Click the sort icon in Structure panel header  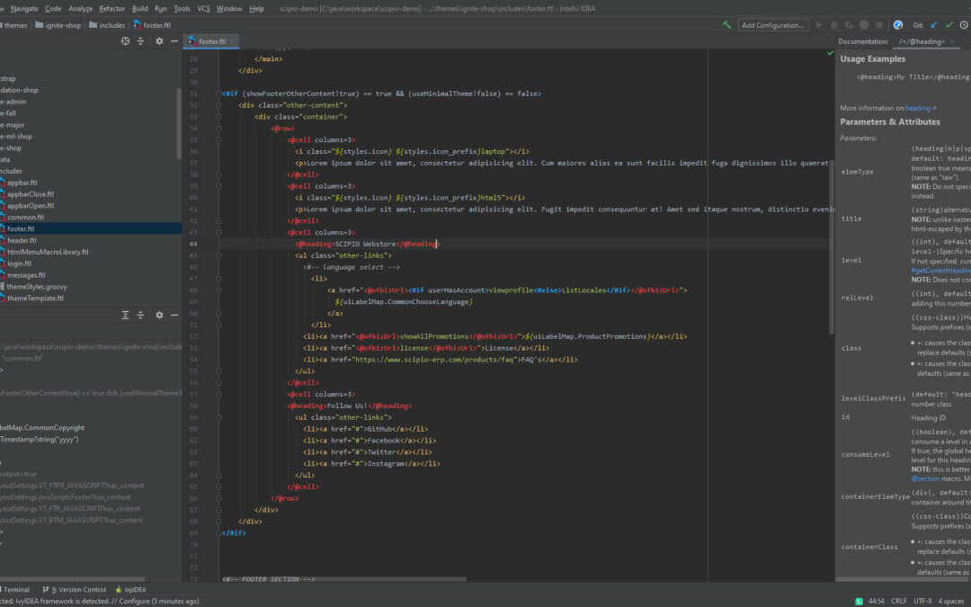click(125, 316)
